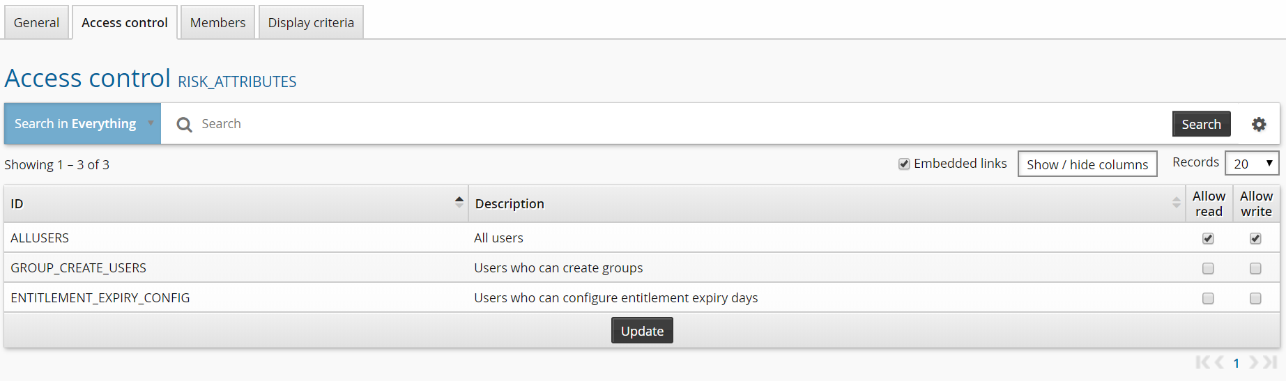
Task: Open the Display criteria tab
Action: [311, 23]
